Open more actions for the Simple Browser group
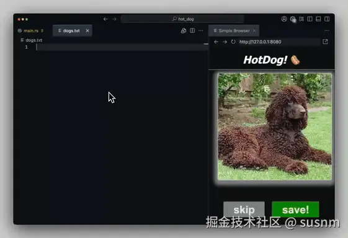 pos(327,30)
